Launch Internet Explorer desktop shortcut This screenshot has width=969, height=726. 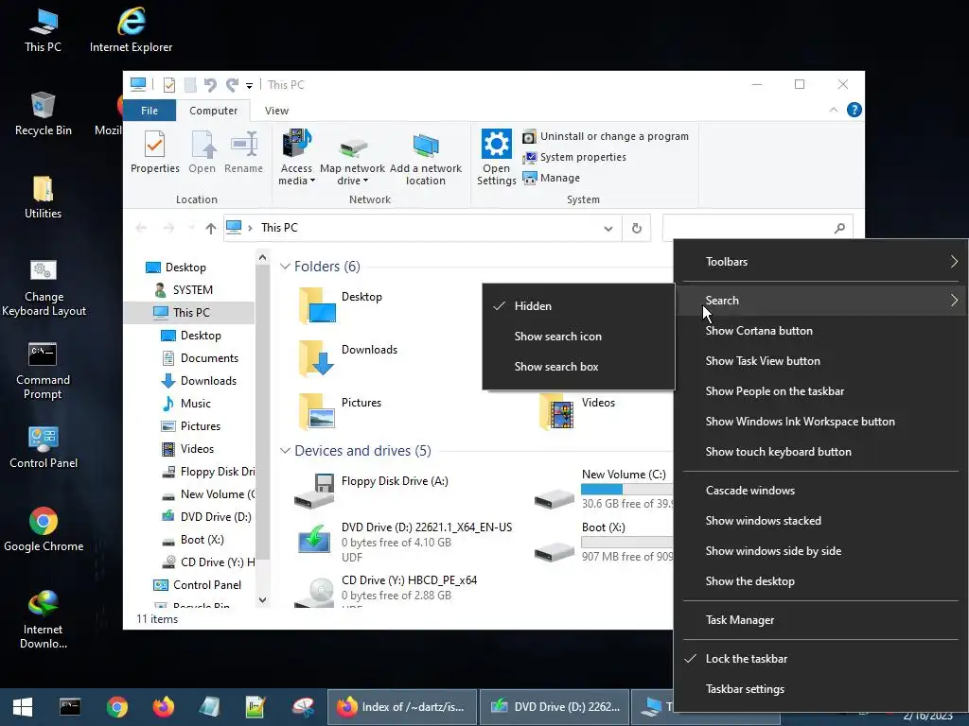131,31
